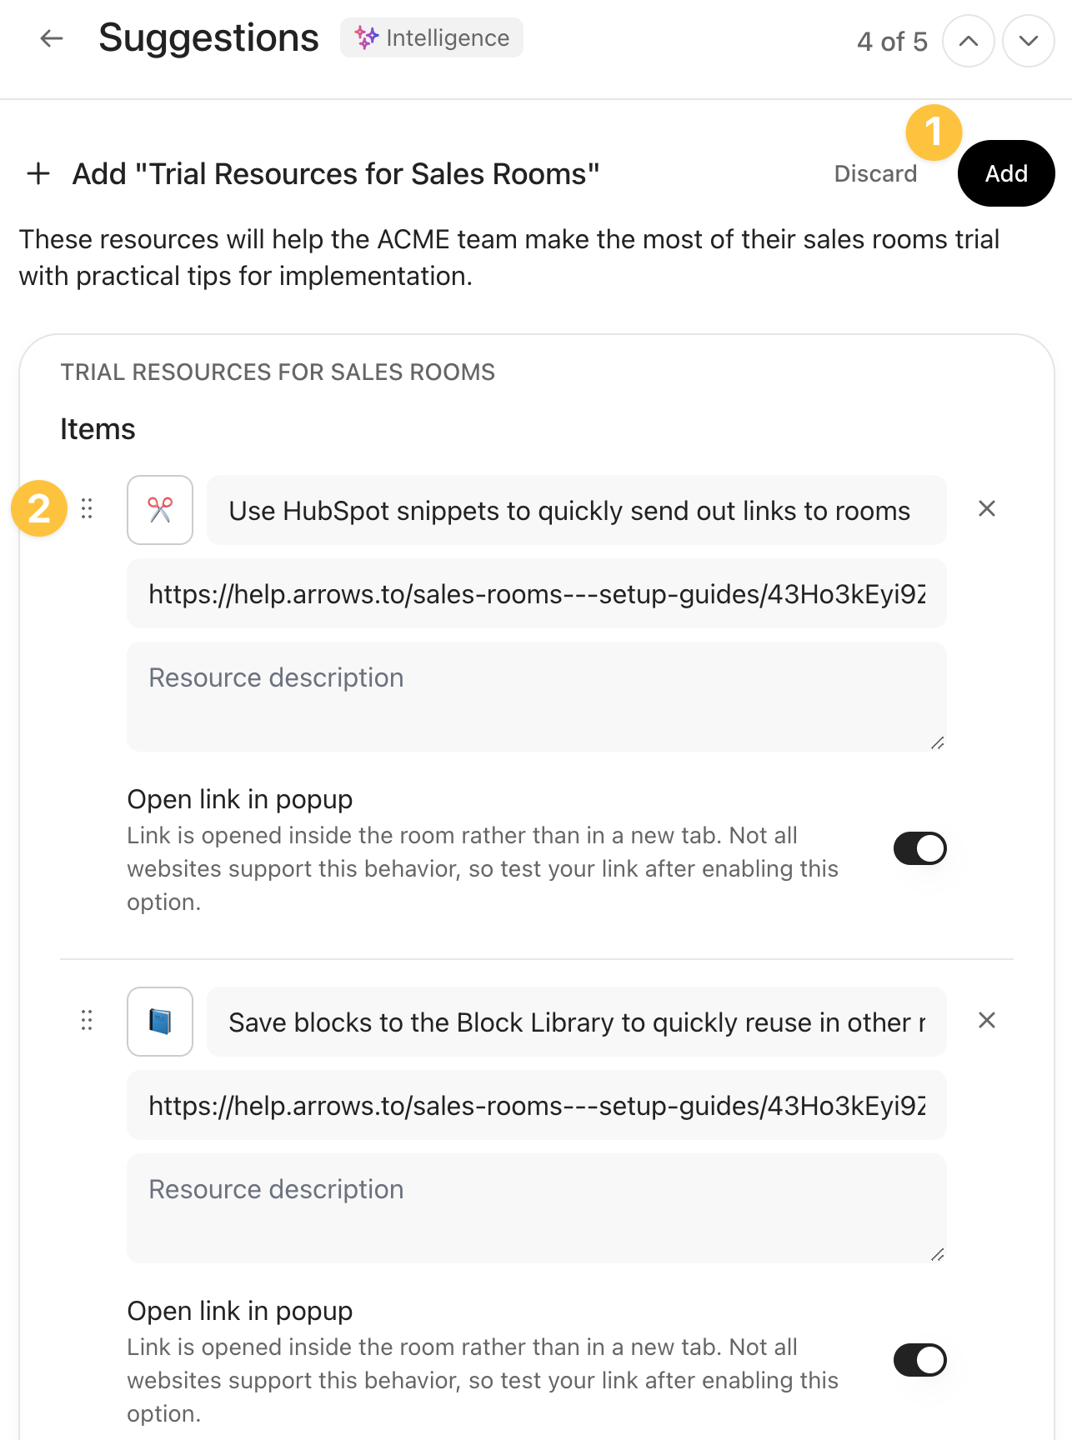Remove the HubSpot snippets resource item

coord(987,509)
